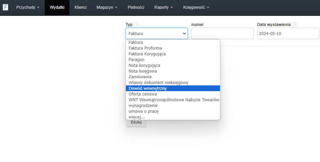Select WNT Wewnątrzwspólnotowe Nabycie Towarów
The image size is (320, 162).
click(x=173, y=100)
